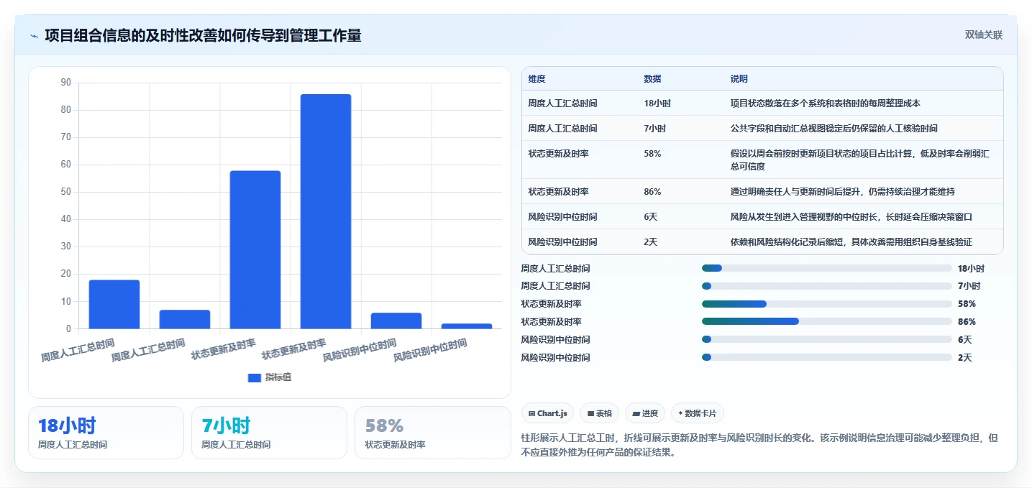
Task: Click the 维度 table column header
Action: [x=536, y=79]
